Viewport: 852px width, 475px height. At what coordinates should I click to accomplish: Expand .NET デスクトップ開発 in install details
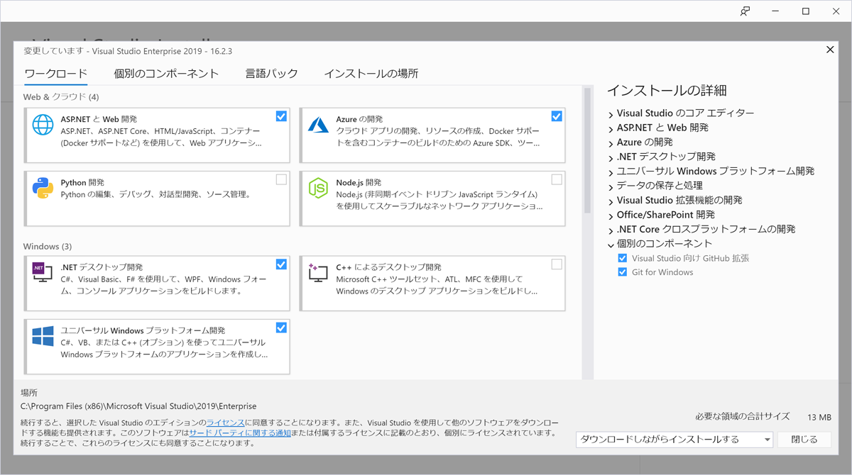611,157
